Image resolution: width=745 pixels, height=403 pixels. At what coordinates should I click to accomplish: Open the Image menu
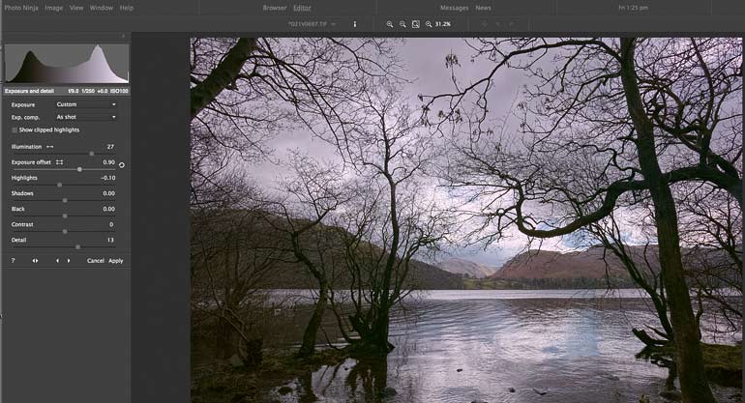click(53, 8)
